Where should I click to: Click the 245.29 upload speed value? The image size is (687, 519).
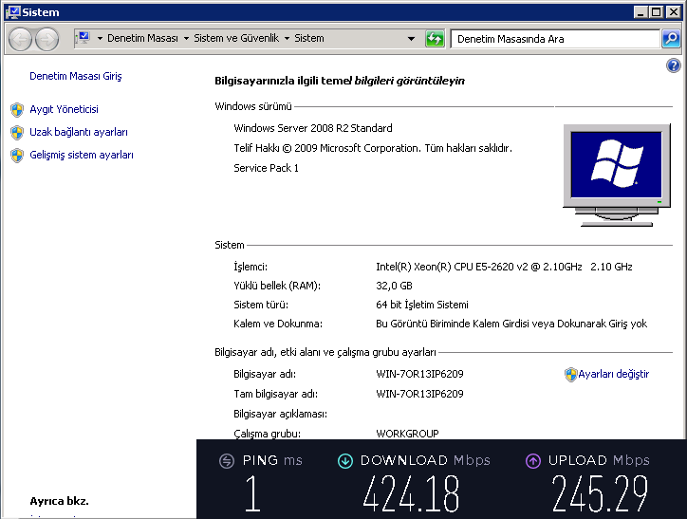point(600,494)
